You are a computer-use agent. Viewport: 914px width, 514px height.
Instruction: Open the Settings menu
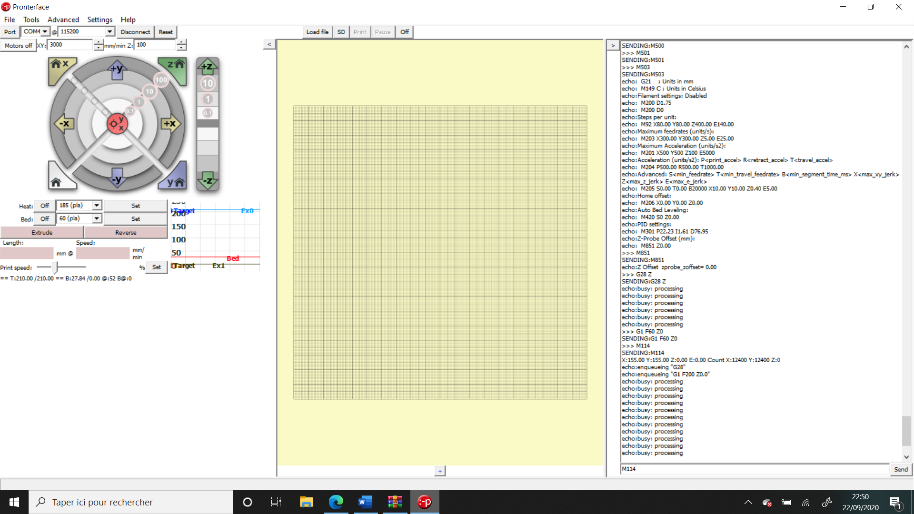tap(100, 20)
